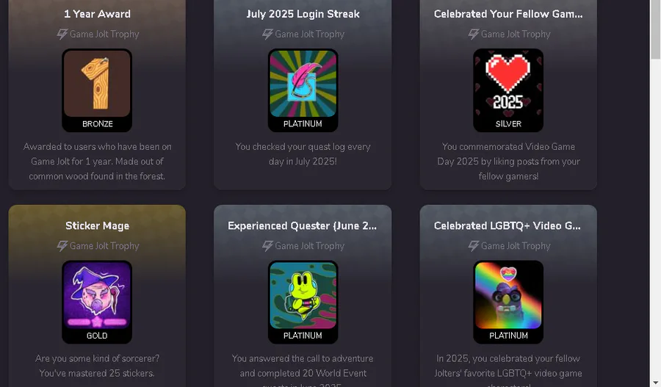The image size is (661, 387).
Task: Open the July 2025 Login Streak title
Action: click(303, 14)
